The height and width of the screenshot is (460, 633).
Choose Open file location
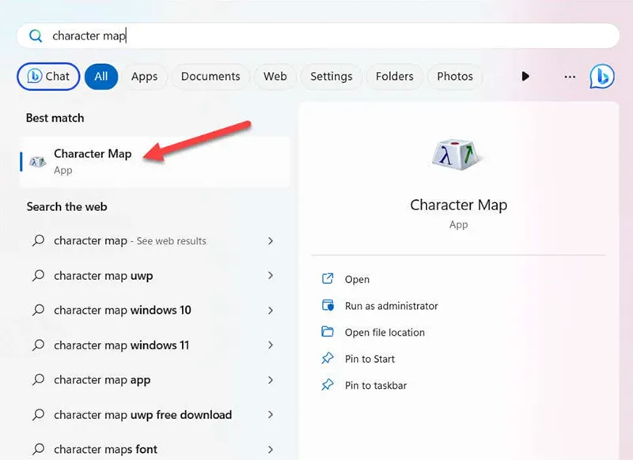tap(385, 333)
